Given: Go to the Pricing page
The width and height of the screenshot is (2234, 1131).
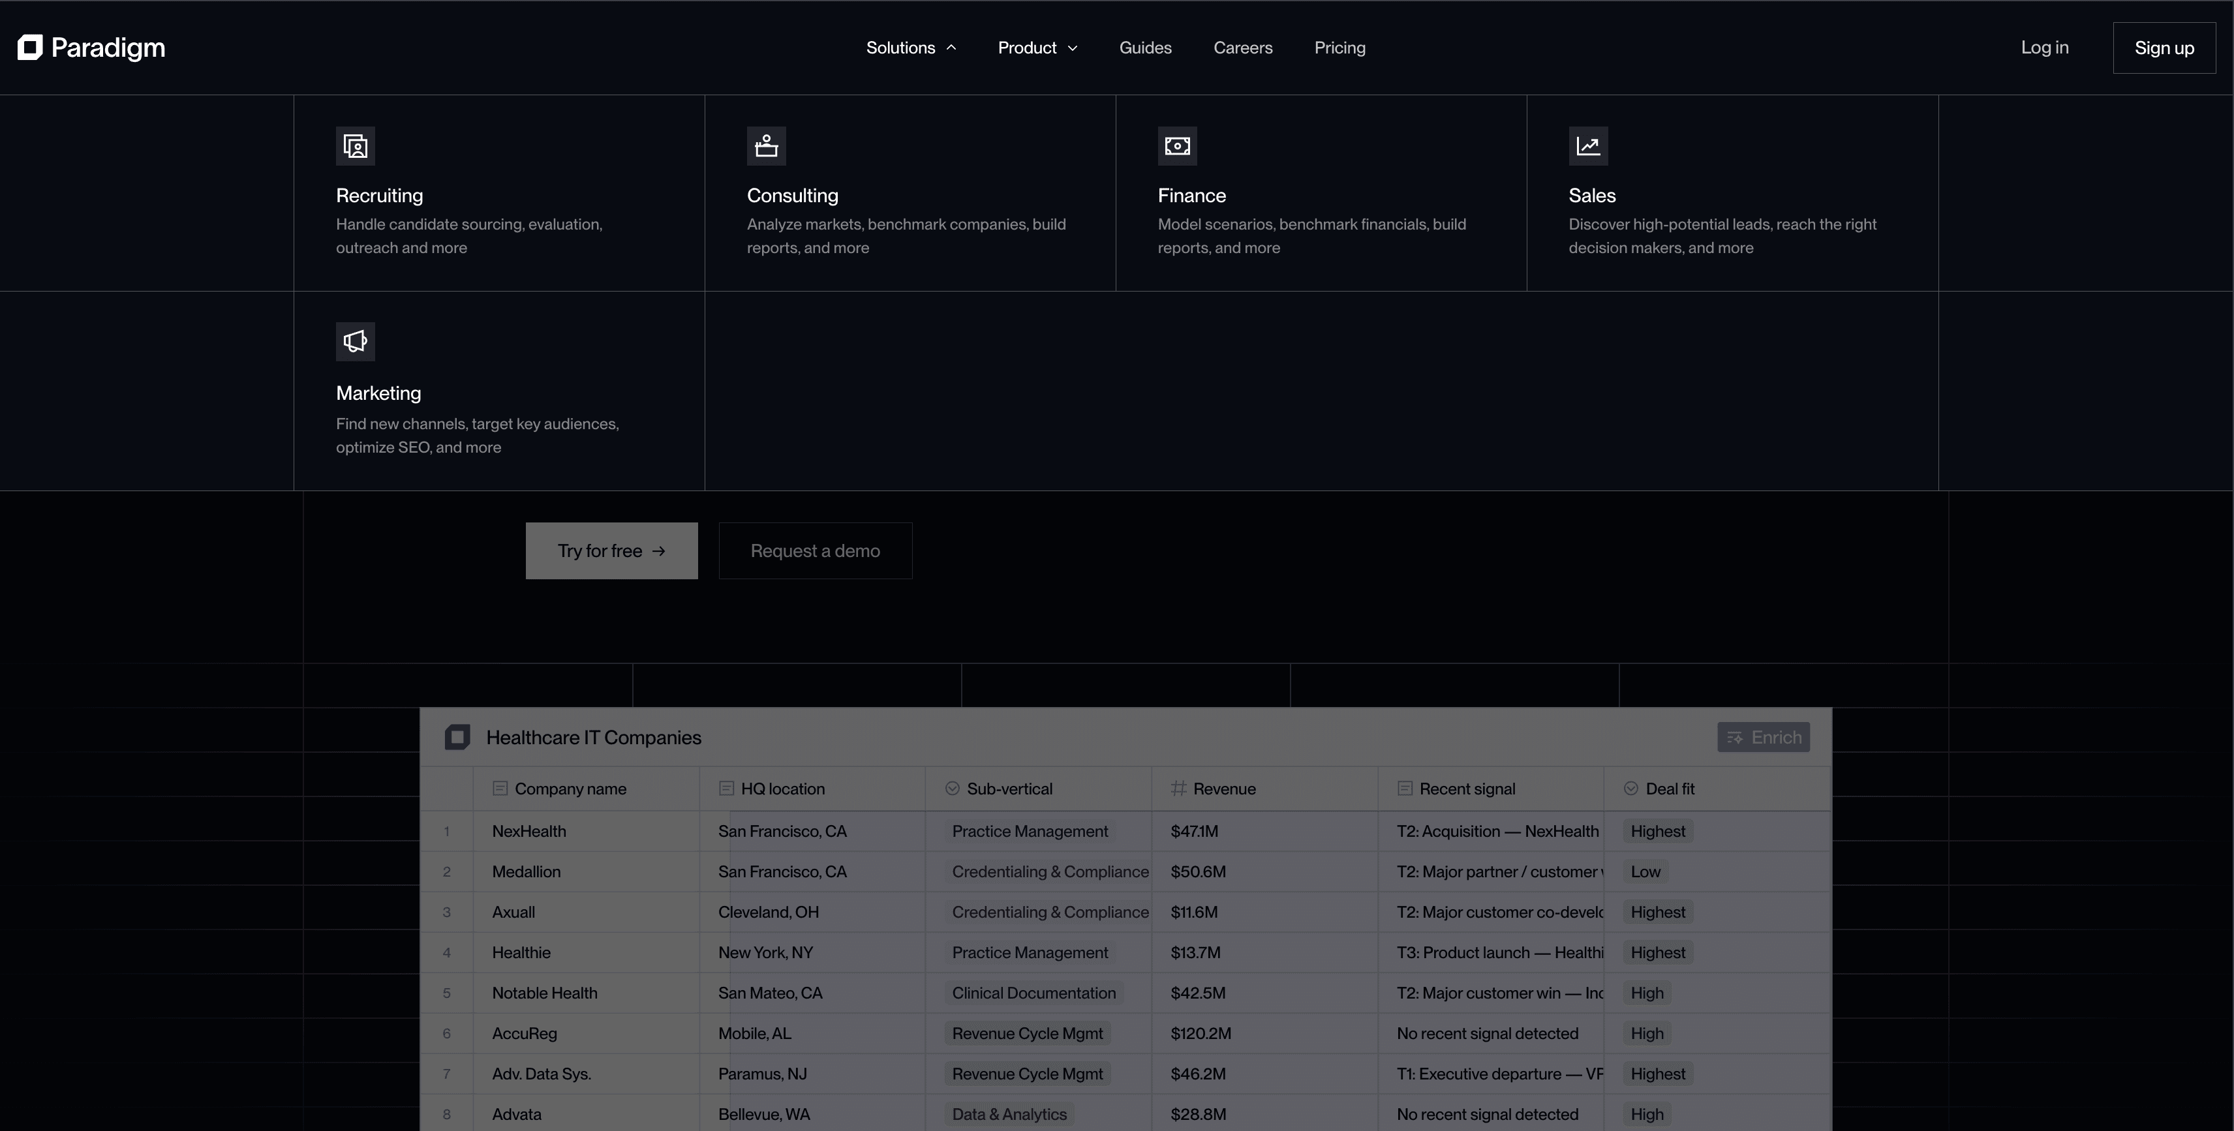Looking at the screenshot, I should point(1339,48).
